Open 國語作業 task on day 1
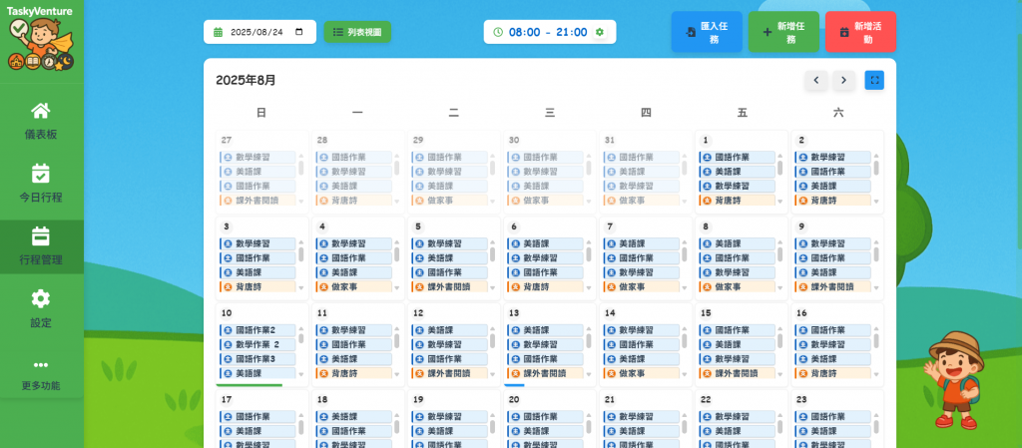Viewport: 1022px width, 448px height. pyautogui.click(x=738, y=157)
